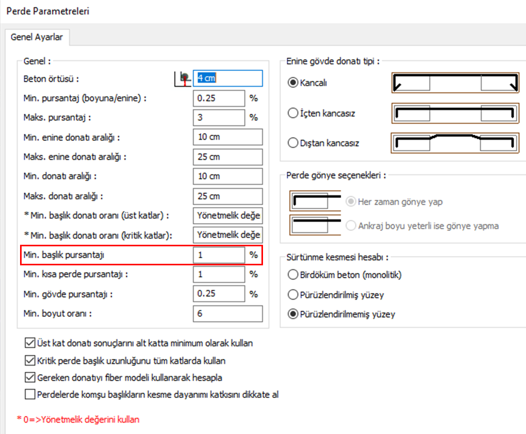Click the Maks. pursantaj value field
This screenshot has width=526, height=434.
coord(219,117)
